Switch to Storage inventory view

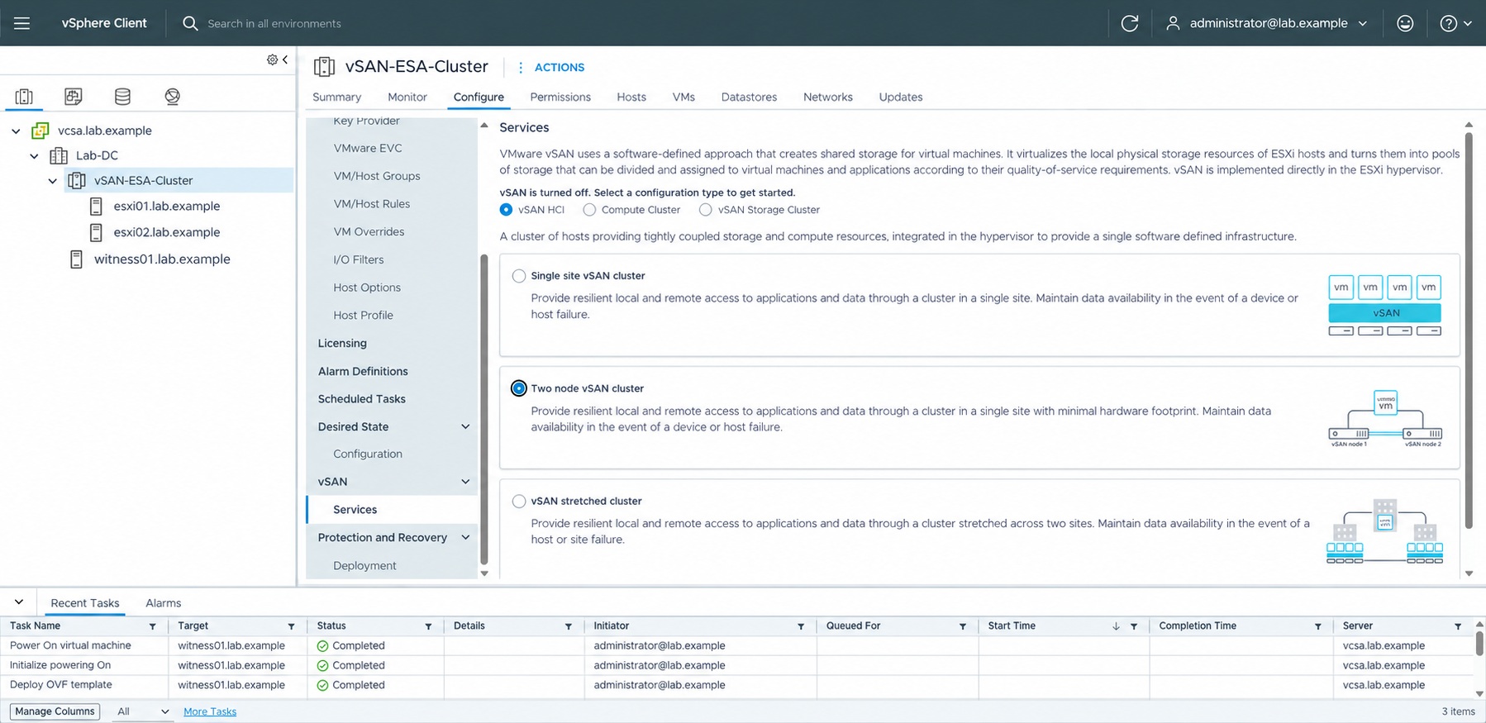click(122, 97)
